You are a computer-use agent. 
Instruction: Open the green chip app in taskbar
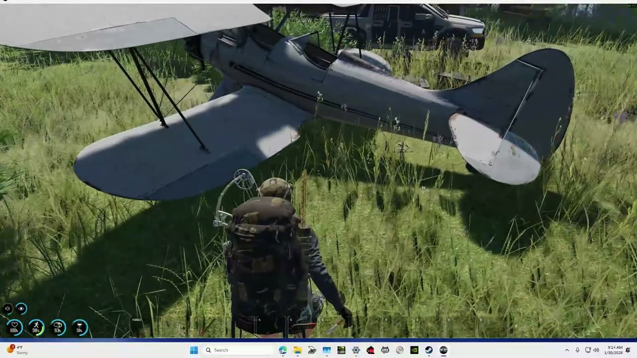point(341,350)
